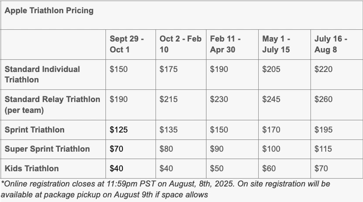Click the online registration closing footnote
The image size is (363, 202).
point(165,189)
